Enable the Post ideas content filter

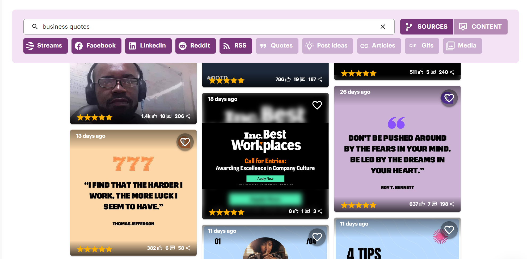pyautogui.click(x=327, y=46)
